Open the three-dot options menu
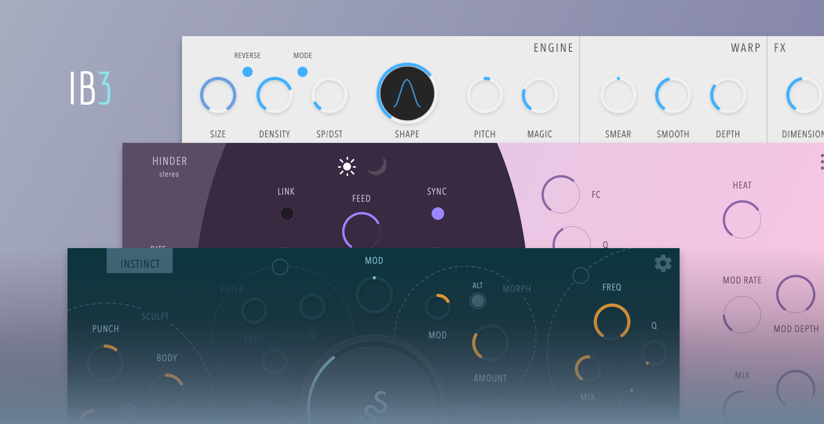Screen dimensions: 824x424 tap(822, 162)
